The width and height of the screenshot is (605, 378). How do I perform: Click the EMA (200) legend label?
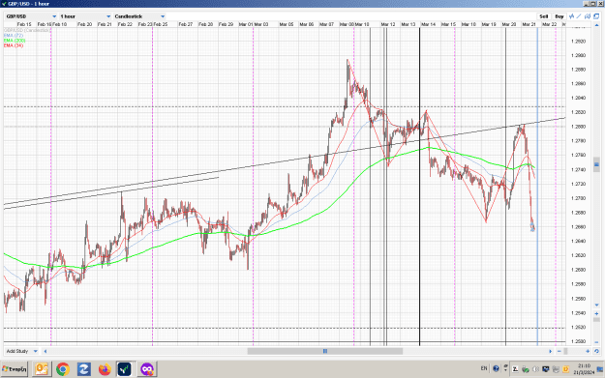(x=15, y=41)
